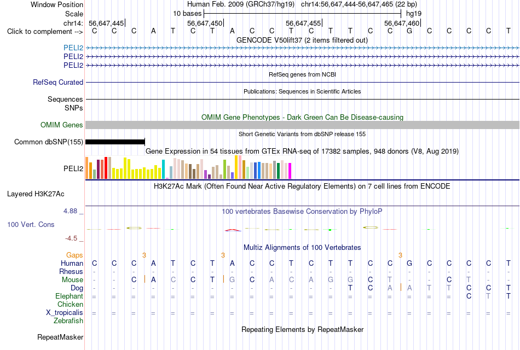This screenshot has width=520, height=350.
Task: Select the light-blue PELI2 GENCODE transcript label
Action: click(73, 48)
